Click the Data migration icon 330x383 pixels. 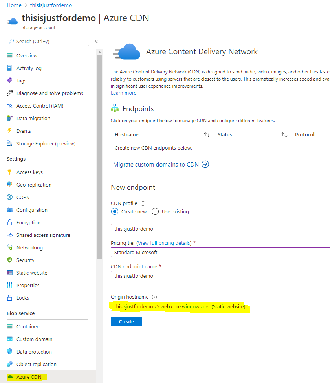pyautogui.click(x=9, y=118)
